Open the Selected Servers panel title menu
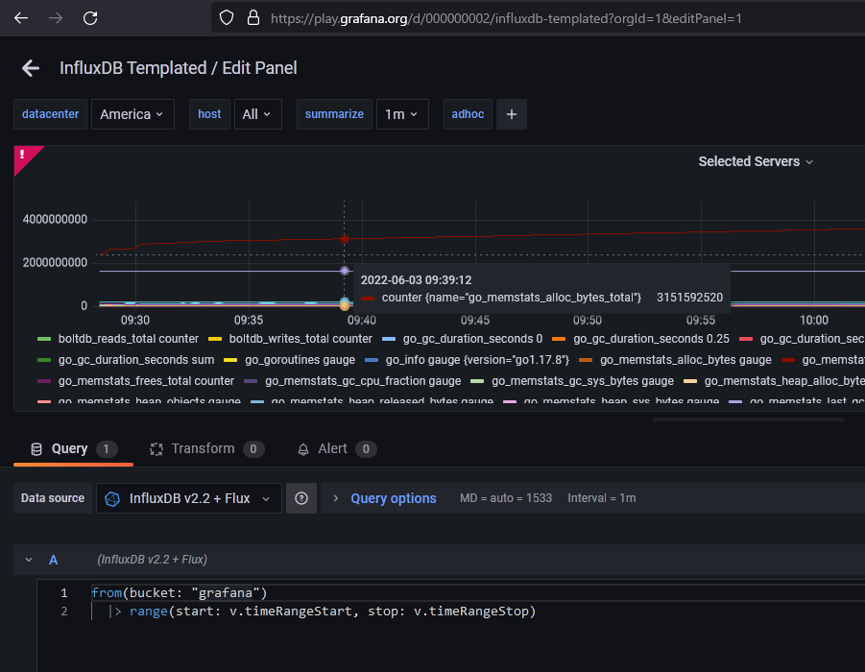This screenshot has width=865, height=672. coord(756,161)
